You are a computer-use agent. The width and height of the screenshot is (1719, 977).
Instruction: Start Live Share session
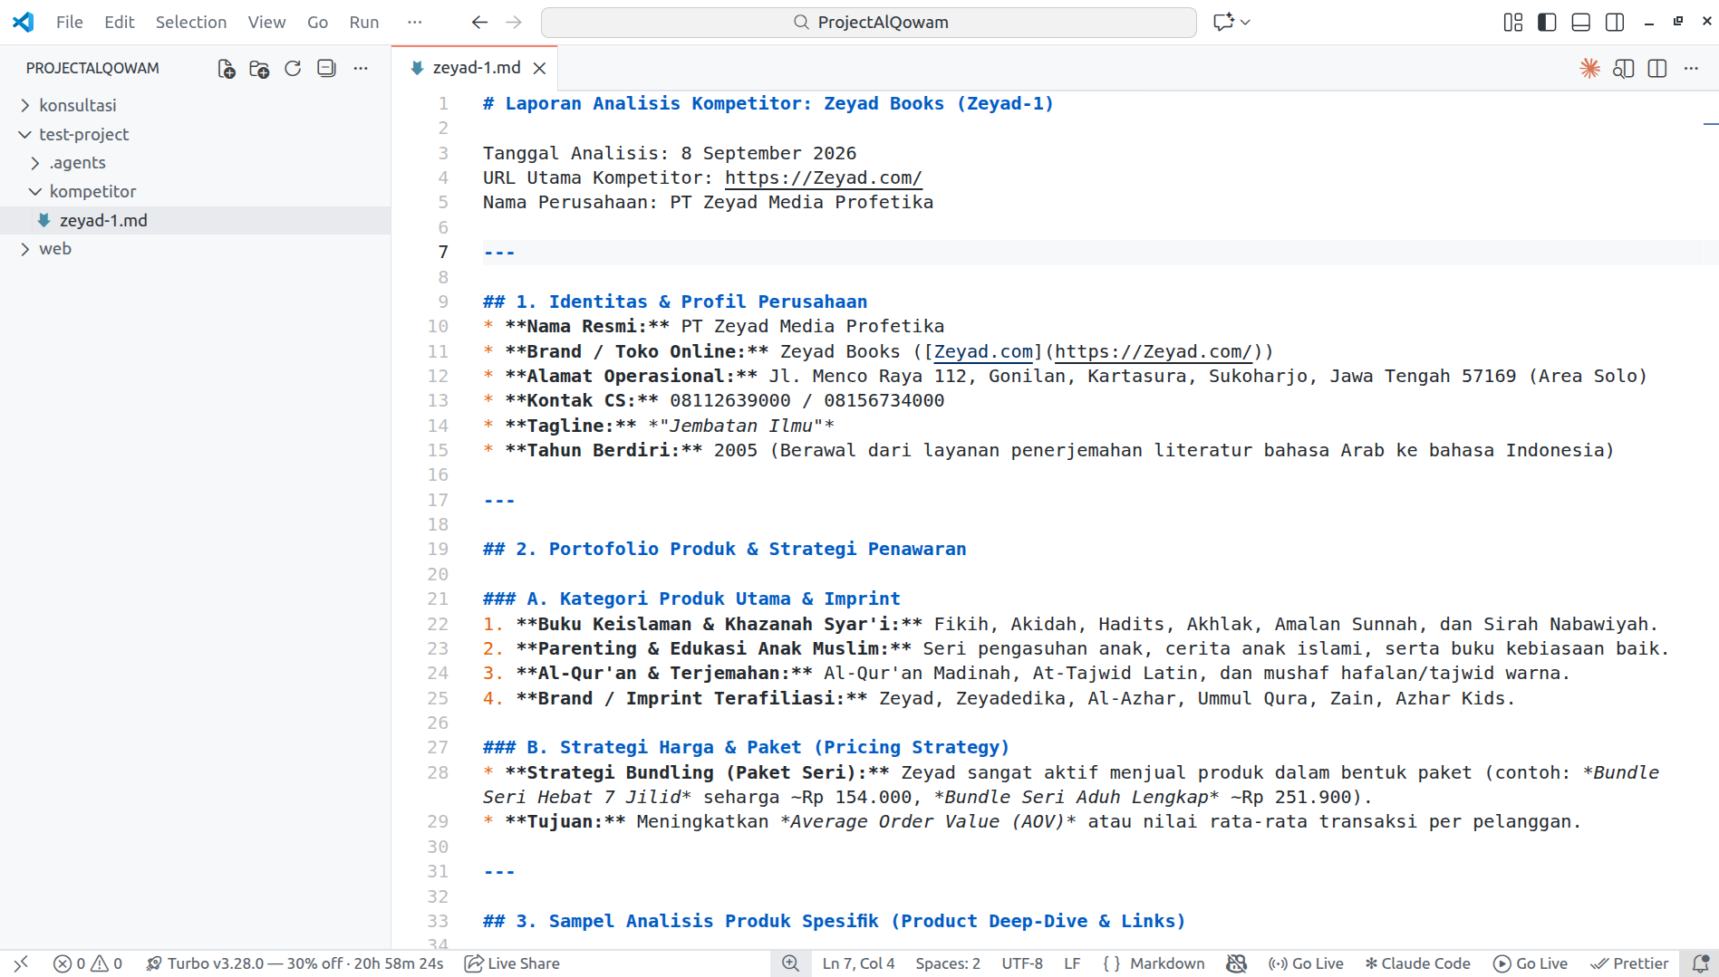(x=512, y=963)
